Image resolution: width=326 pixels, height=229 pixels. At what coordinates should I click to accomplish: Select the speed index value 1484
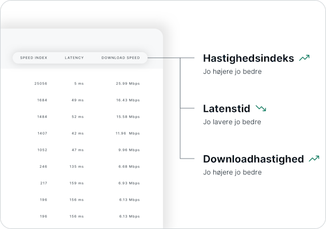pyautogui.click(x=42, y=117)
